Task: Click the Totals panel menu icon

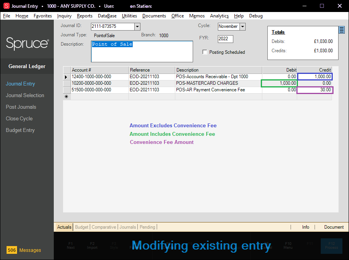Action: click(341, 30)
